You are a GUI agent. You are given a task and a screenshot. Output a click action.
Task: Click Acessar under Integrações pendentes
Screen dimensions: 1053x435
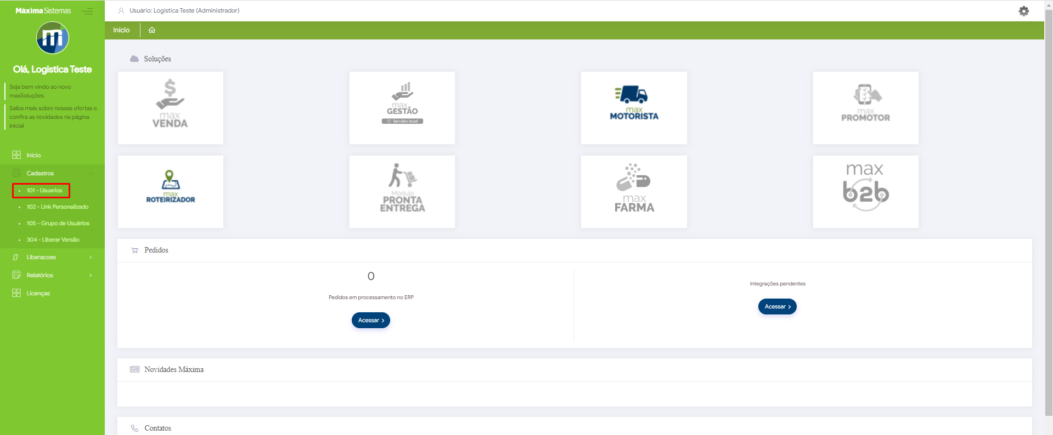click(x=778, y=307)
